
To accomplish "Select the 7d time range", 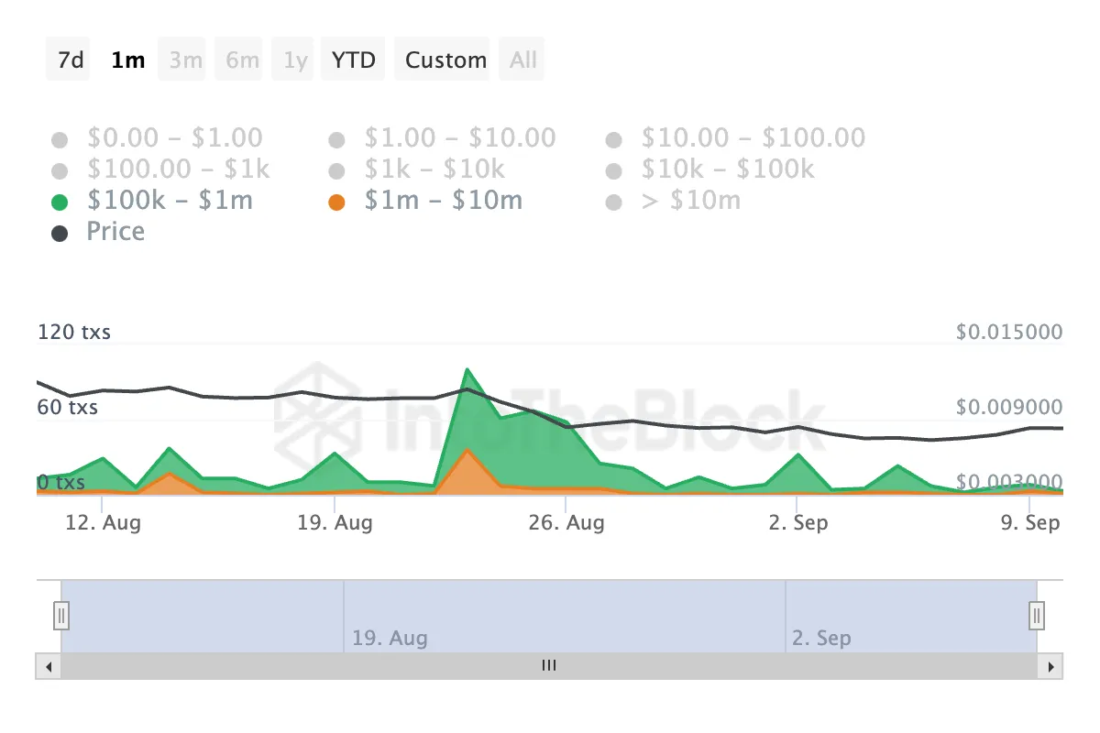I will click(x=70, y=60).
